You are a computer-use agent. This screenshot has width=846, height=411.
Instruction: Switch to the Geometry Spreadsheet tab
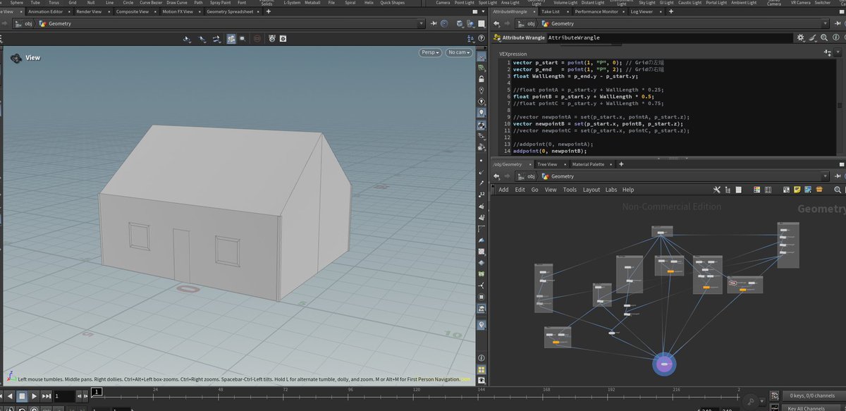point(229,11)
